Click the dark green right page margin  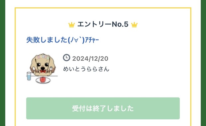coord(203,63)
